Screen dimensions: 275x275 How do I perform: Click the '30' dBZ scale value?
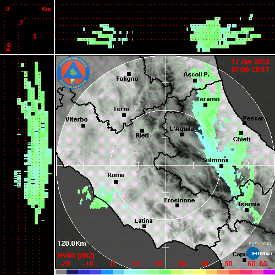click(x=182, y=264)
